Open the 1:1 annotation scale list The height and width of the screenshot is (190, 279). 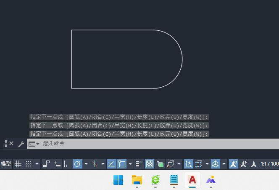pyautogui.click(x=270, y=164)
